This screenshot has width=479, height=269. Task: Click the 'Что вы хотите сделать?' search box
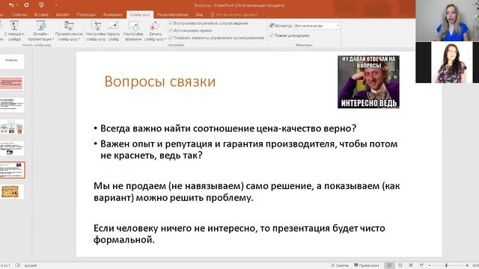point(234,14)
